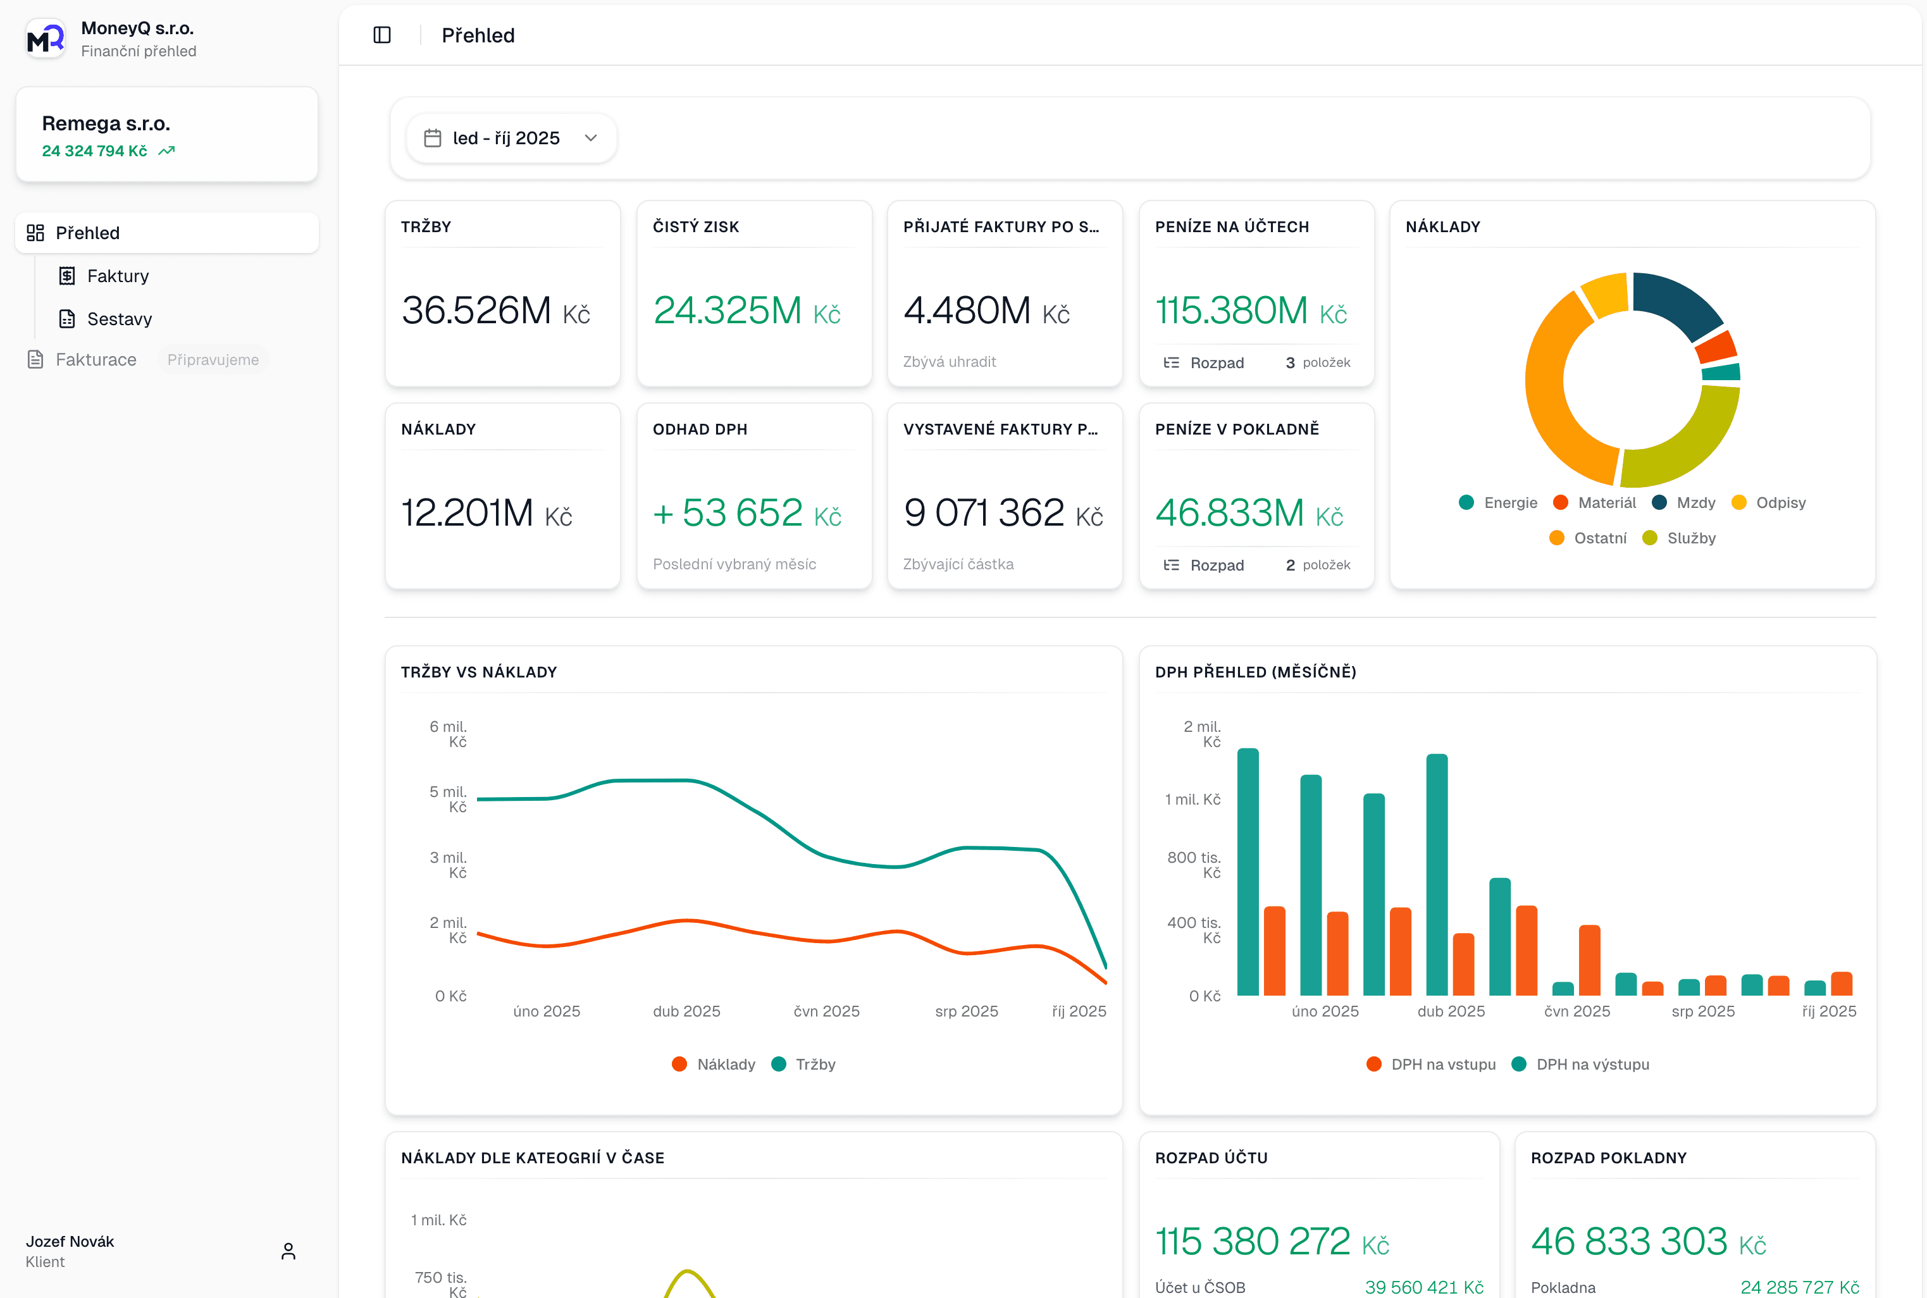The height and width of the screenshot is (1298, 1927).
Task: Click the calendar icon in date picker
Action: coord(432,139)
